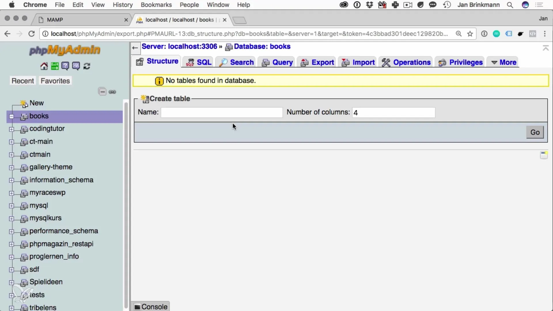Open phpMyAdmin home icon
Image resolution: width=553 pixels, height=311 pixels.
point(44,66)
